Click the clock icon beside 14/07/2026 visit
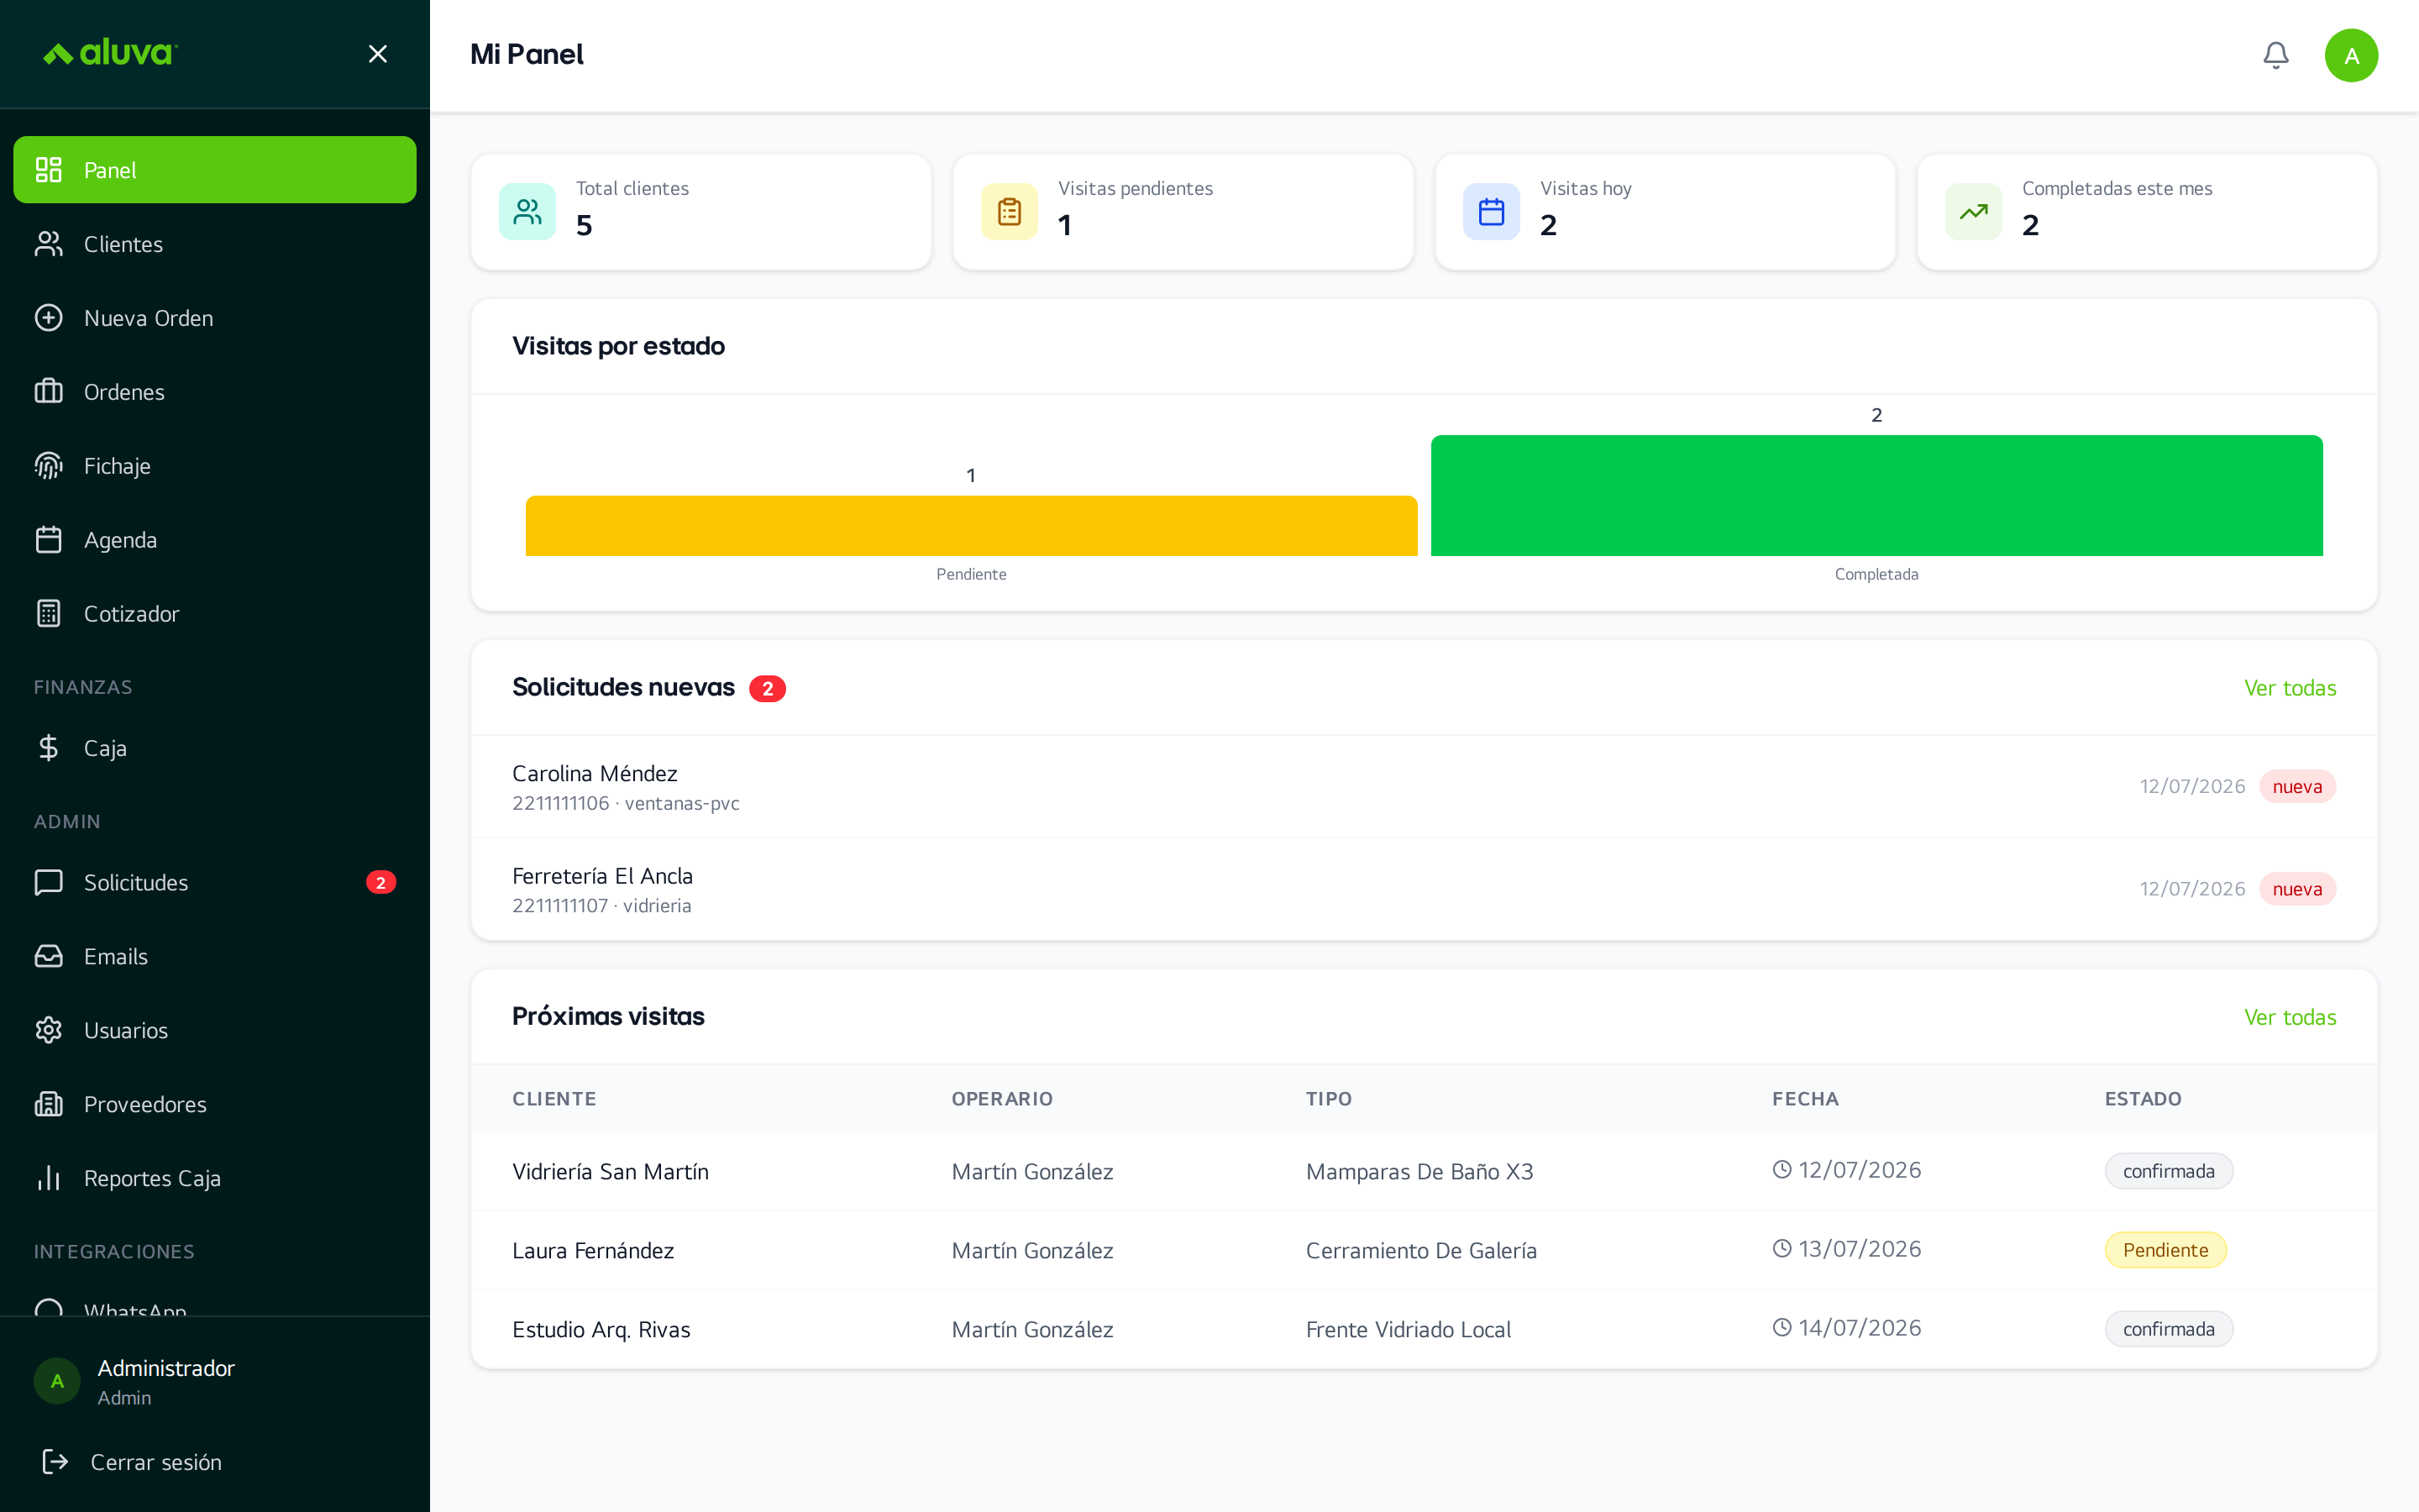The image size is (2419, 1512). [x=1782, y=1328]
